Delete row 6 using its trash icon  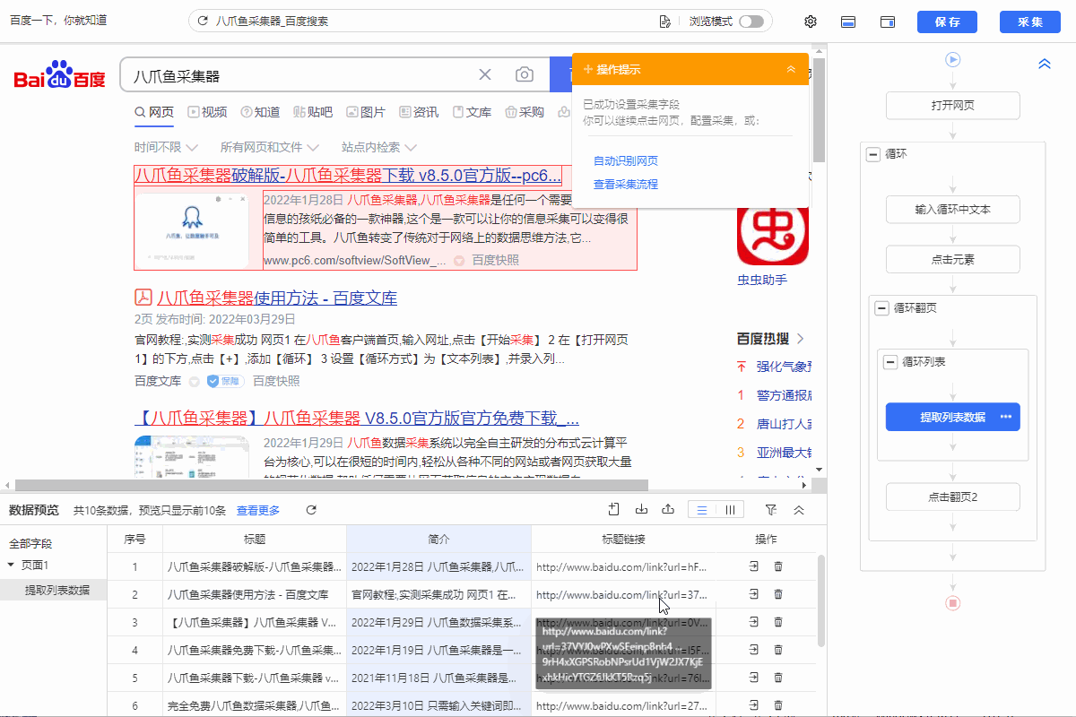pos(778,705)
